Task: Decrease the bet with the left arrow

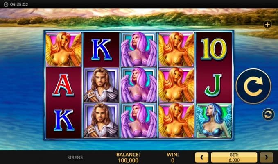Action: click(201, 157)
